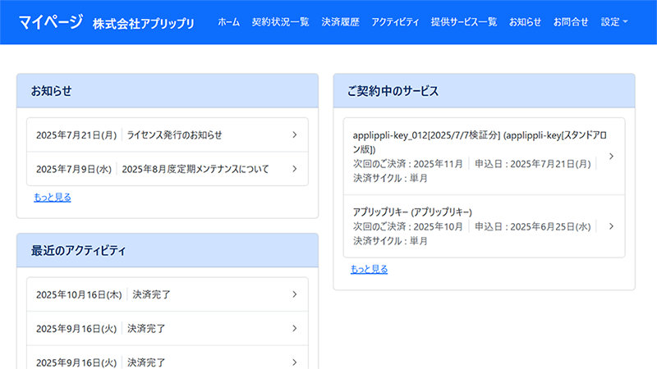Open 2025年10月16日 決済完了 activity chevron
657x369 pixels.
294,294
